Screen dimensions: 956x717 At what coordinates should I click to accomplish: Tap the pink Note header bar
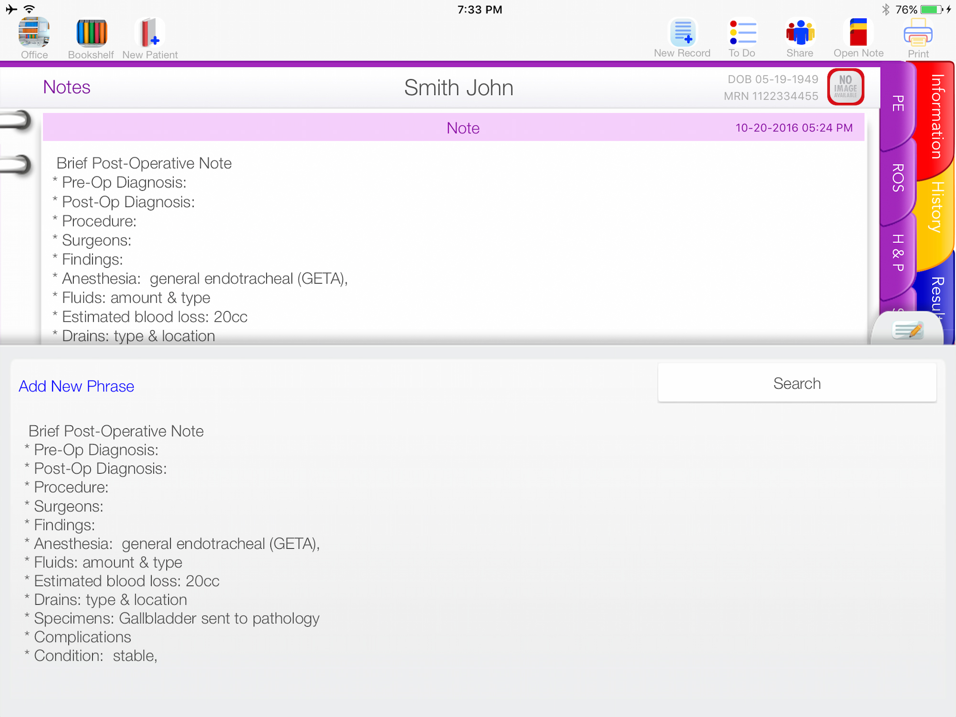453,128
